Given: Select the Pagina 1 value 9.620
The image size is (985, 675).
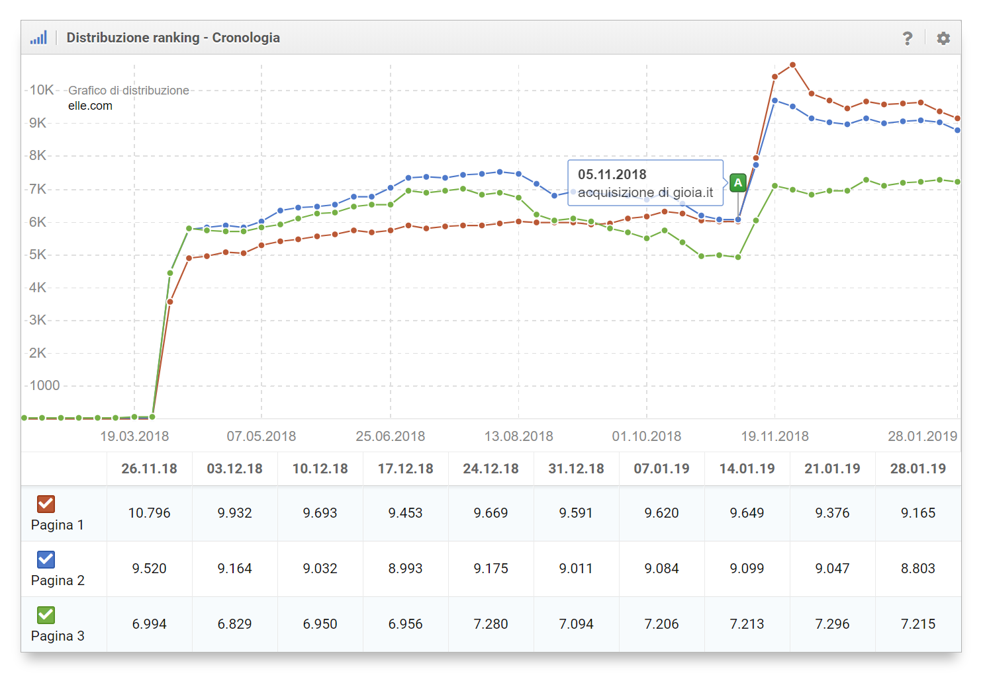Looking at the screenshot, I should 661,513.
